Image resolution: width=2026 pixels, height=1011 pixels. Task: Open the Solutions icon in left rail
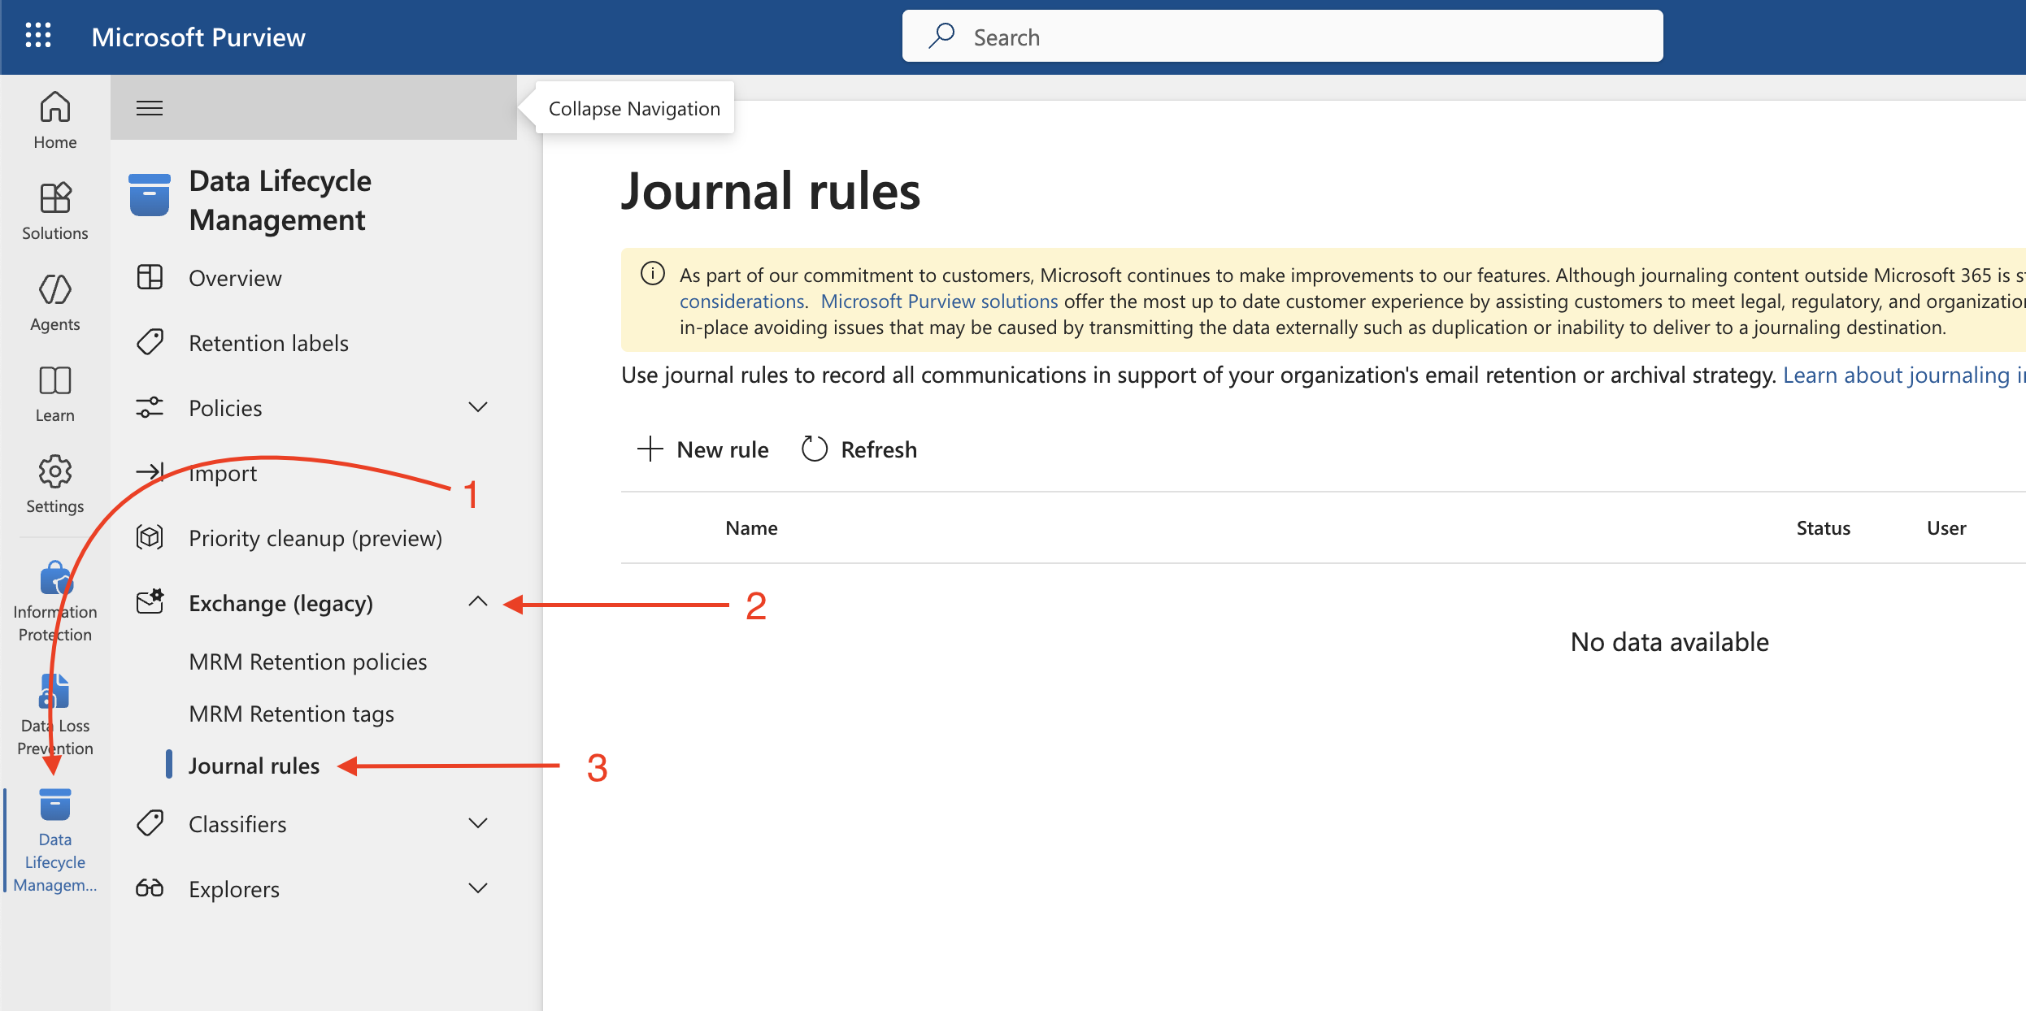(55, 197)
